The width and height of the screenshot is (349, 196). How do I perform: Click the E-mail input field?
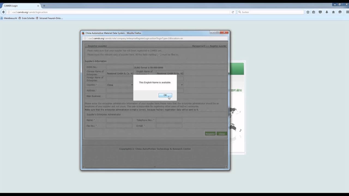169,126
